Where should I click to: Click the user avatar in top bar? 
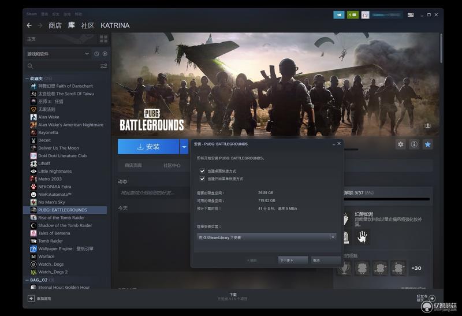point(365,14)
